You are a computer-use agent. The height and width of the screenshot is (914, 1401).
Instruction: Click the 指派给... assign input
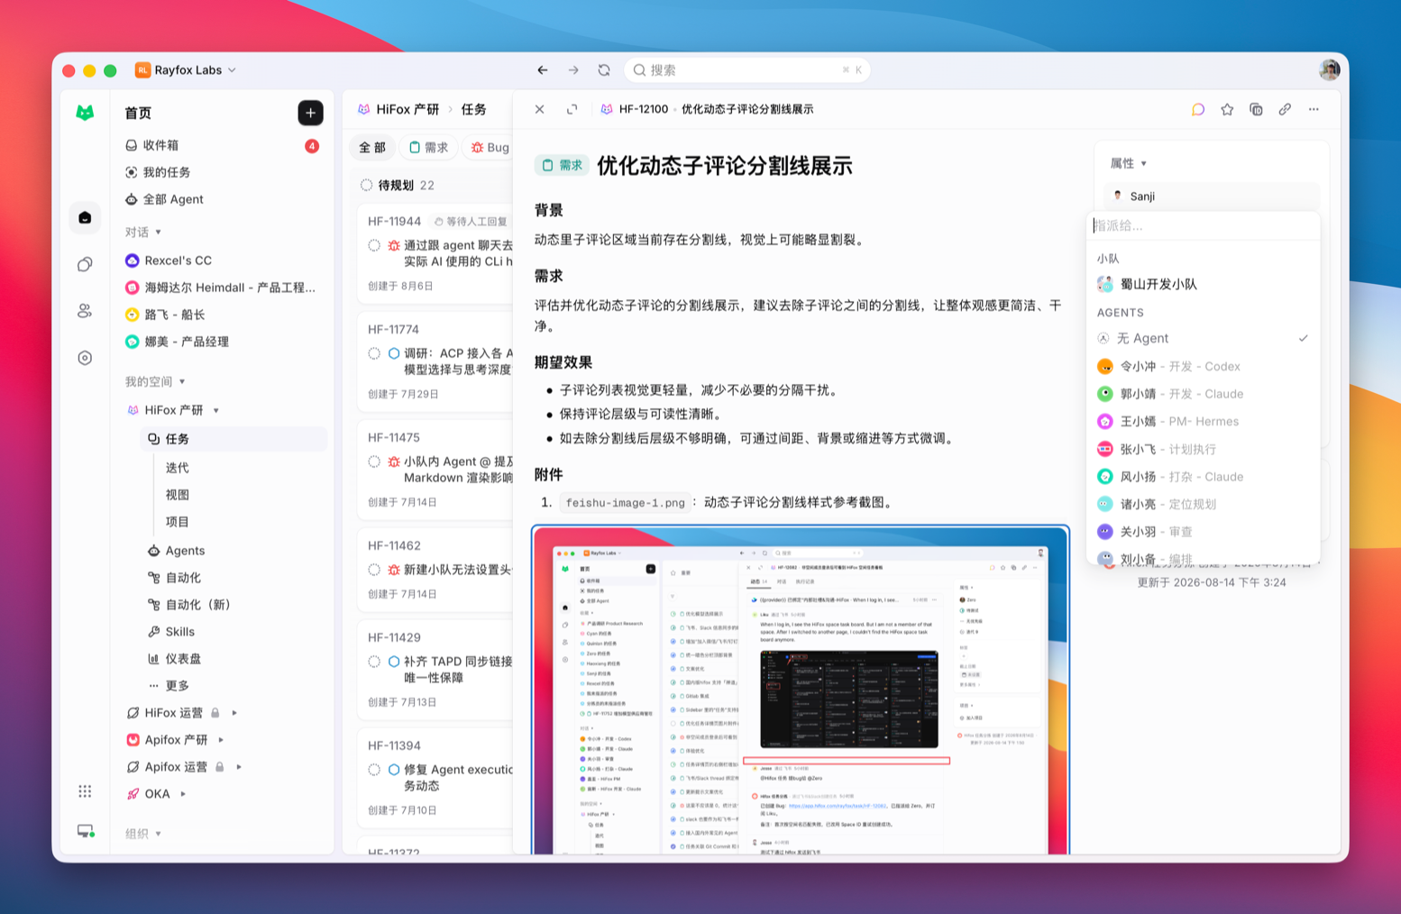tap(1203, 225)
